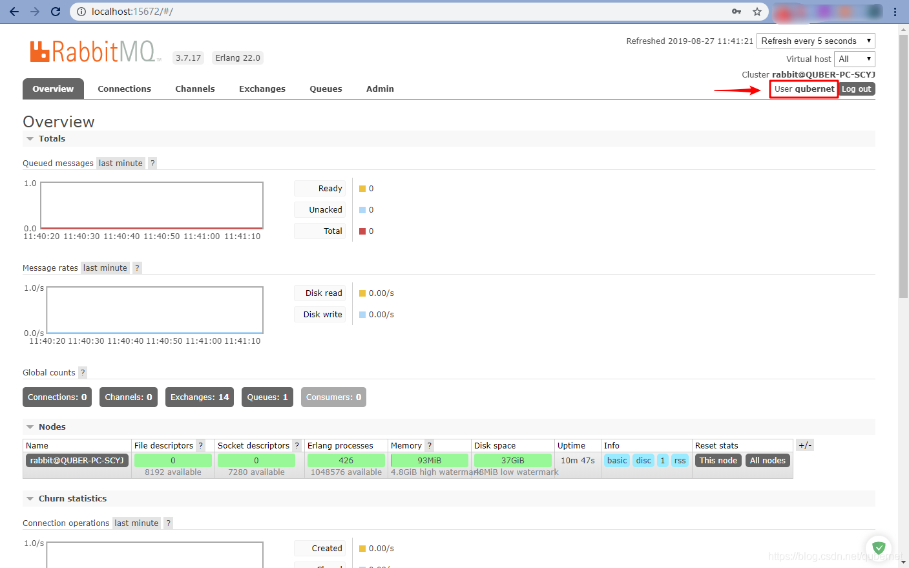Image resolution: width=909 pixels, height=568 pixels.
Task: Collapse the Churn statistics section
Action: pyautogui.click(x=30, y=499)
